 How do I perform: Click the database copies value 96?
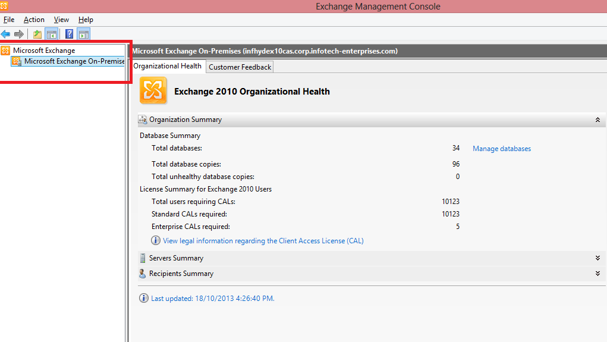pos(455,164)
